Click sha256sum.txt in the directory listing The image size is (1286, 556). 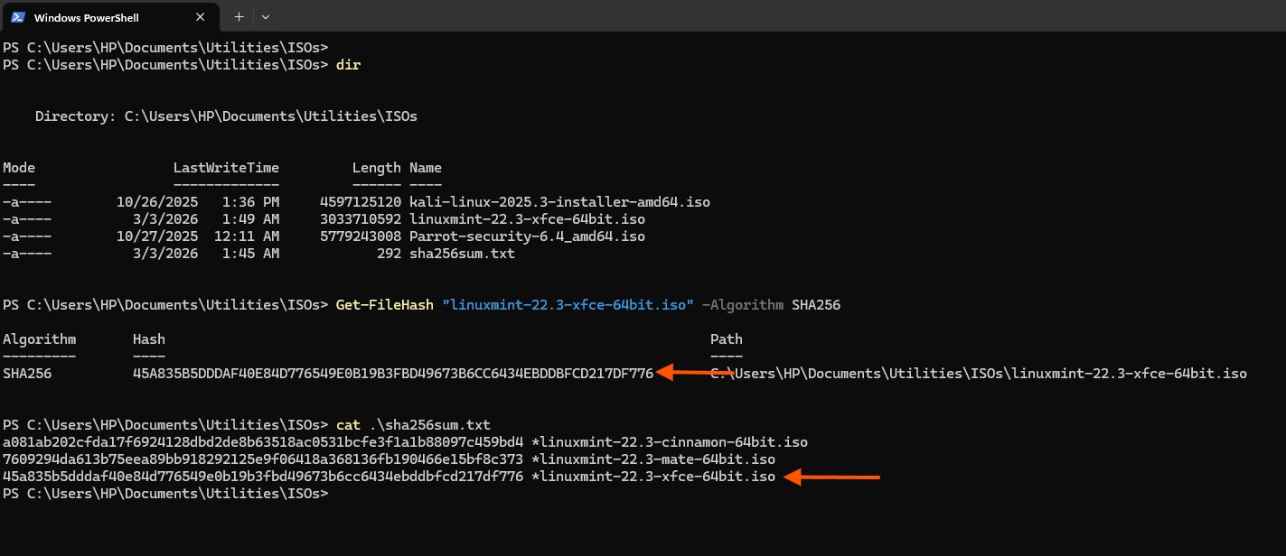point(462,254)
